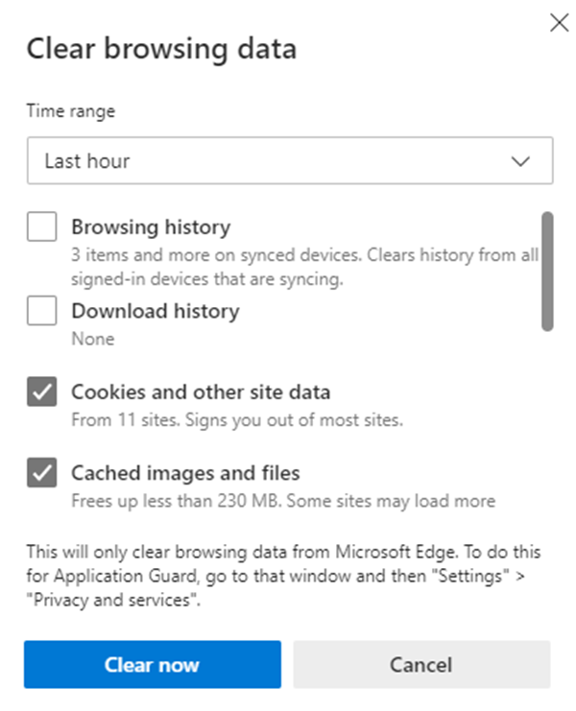Image resolution: width=576 pixels, height=711 pixels.
Task: Click the '3 items and more' description
Action: 303,256
